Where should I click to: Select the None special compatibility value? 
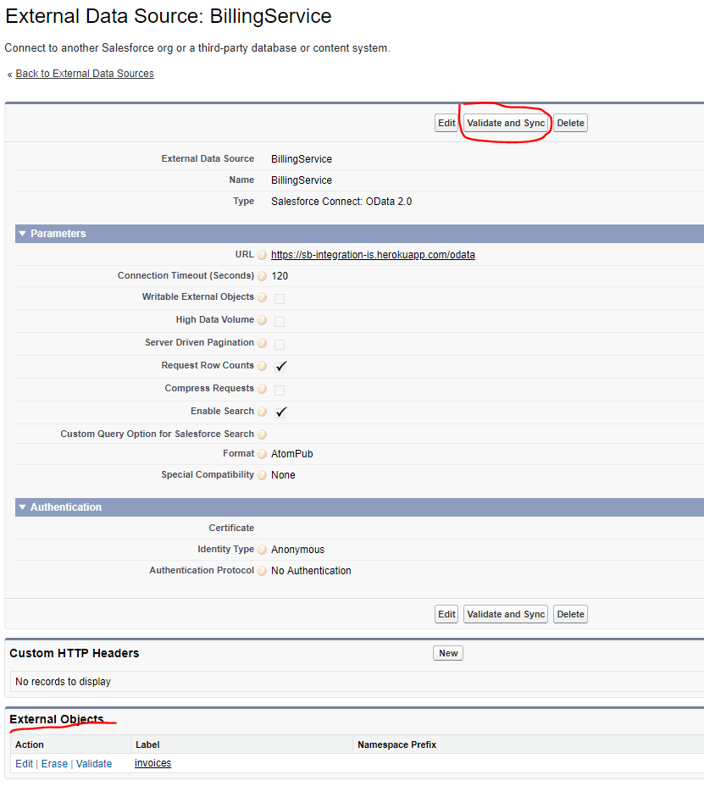coord(283,475)
